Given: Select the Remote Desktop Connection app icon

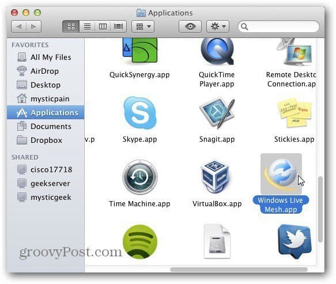Looking at the screenshot, I should [x=295, y=51].
